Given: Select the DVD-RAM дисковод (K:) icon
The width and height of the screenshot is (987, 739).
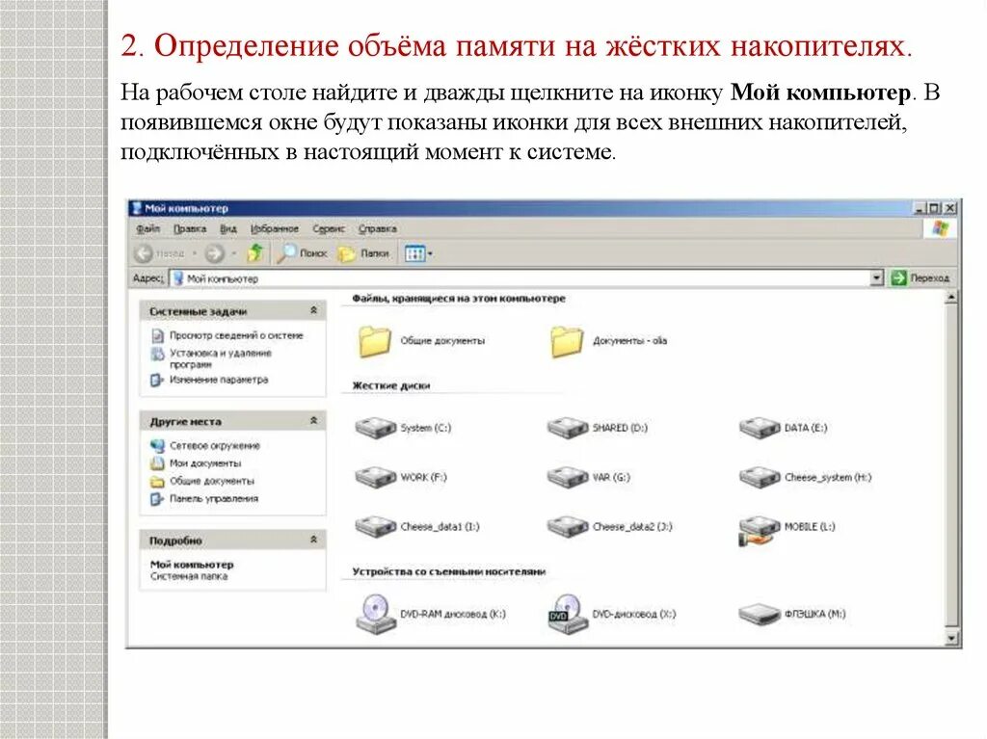Looking at the screenshot, I should [x=375, y=613].
